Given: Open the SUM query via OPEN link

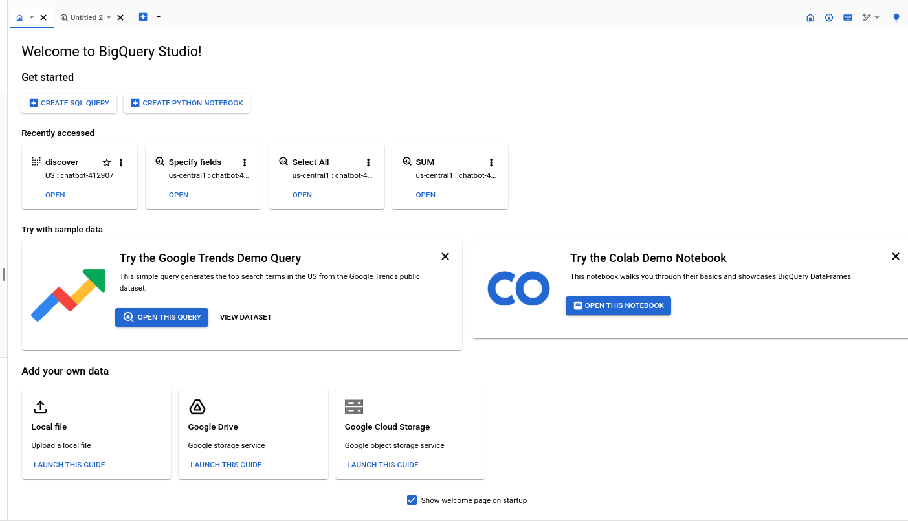Looking at the screenshot, I should point(426,195).
